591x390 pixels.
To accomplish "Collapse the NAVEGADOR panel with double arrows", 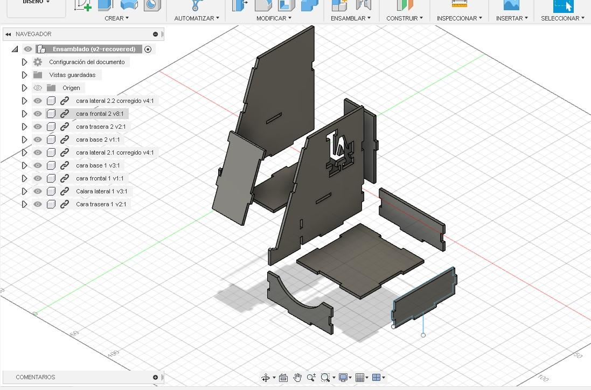I will [x=8, y=34].
